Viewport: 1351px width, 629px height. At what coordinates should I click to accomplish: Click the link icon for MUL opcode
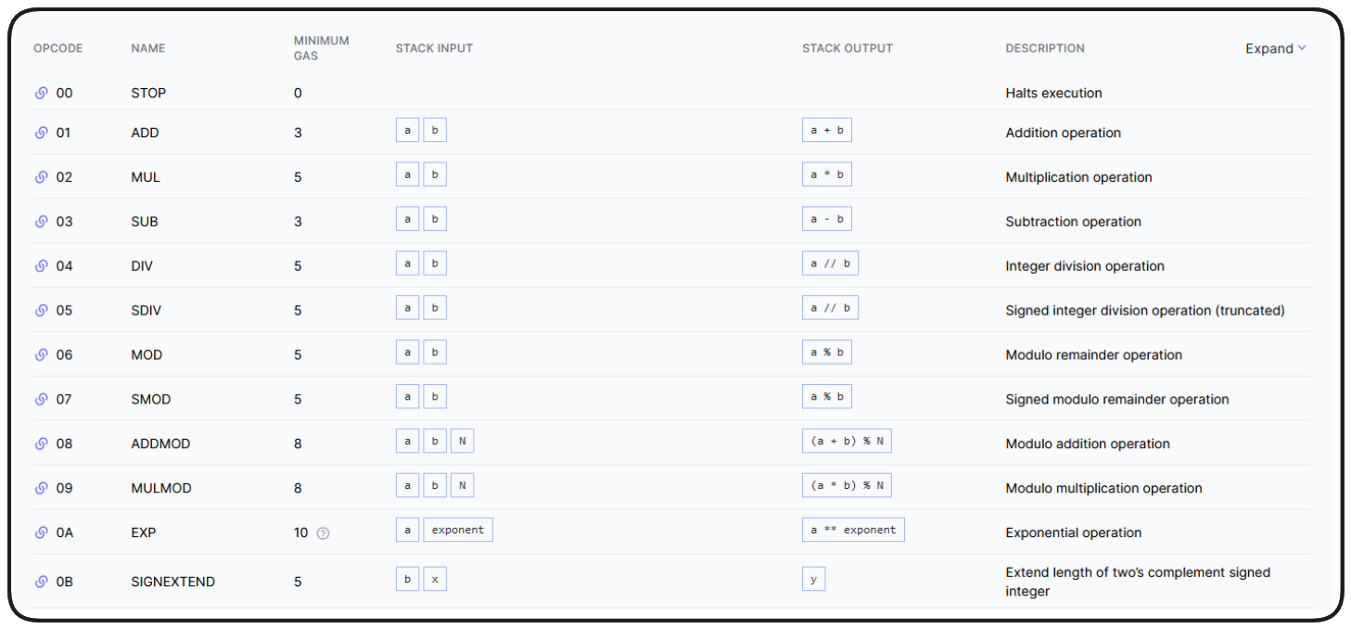pos(42,177)
